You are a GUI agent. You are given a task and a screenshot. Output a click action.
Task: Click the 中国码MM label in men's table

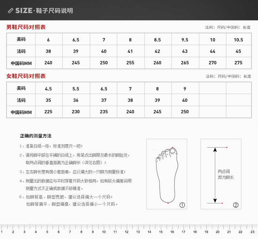pyautogui.click(x=21, y=63)
